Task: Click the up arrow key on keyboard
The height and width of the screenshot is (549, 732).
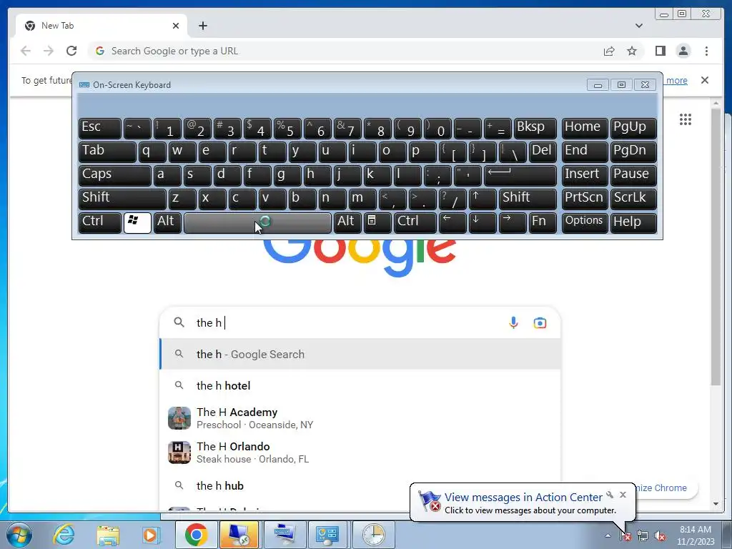Action: [x=482, y=199]
